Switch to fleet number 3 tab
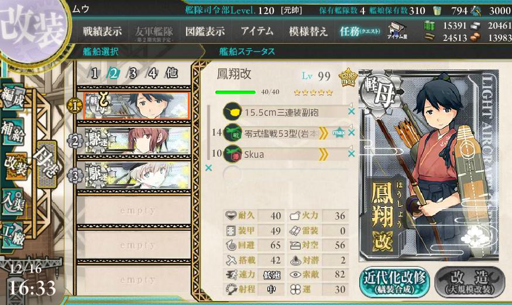This screenshot has height=305, width=512. pos(133,74)
